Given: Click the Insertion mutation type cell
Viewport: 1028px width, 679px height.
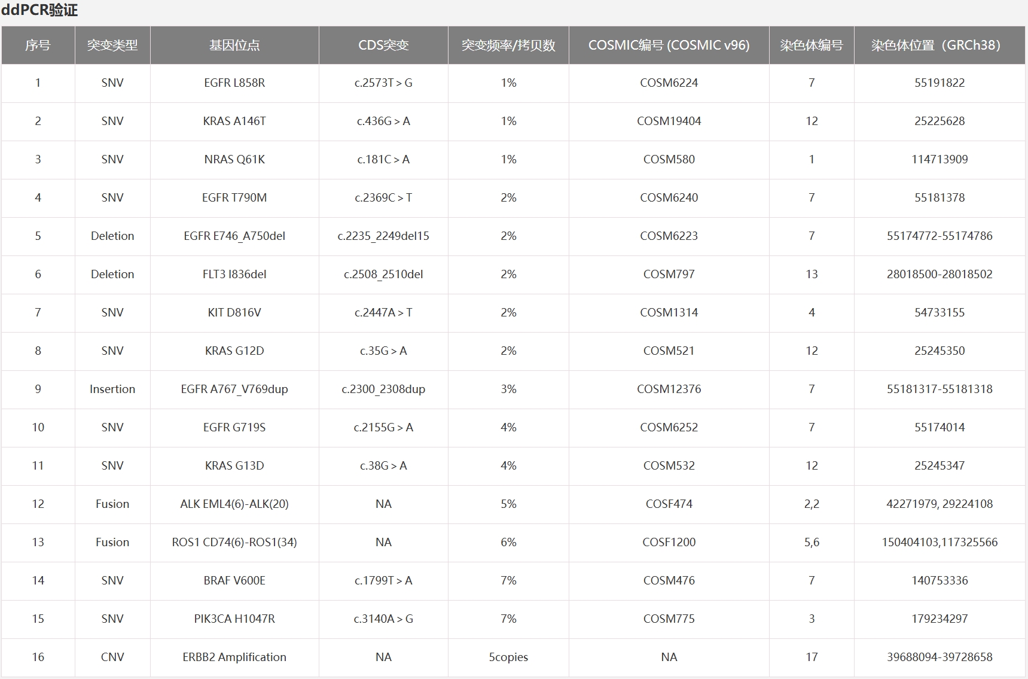Looking at the screenshot, I should pos(112,389).
